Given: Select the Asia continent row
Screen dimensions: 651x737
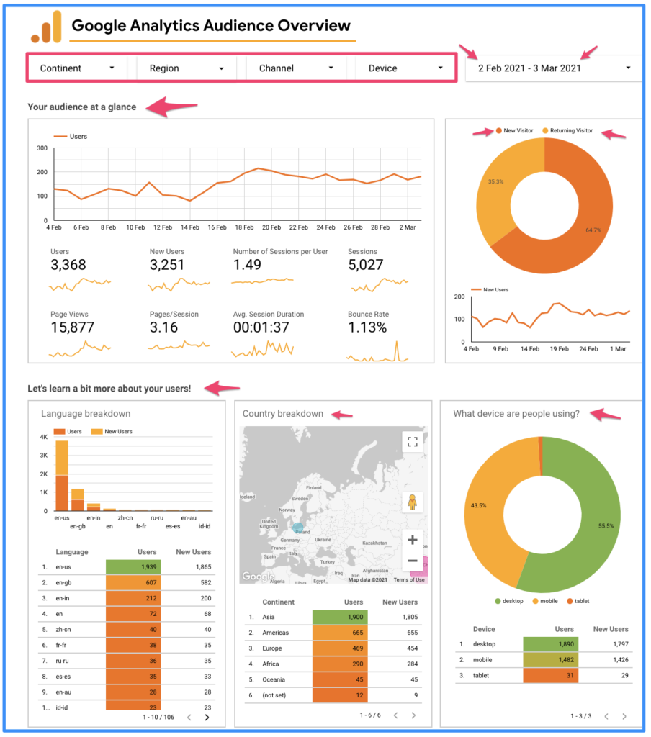Looking at the screenshot, I should click(333, 617).
